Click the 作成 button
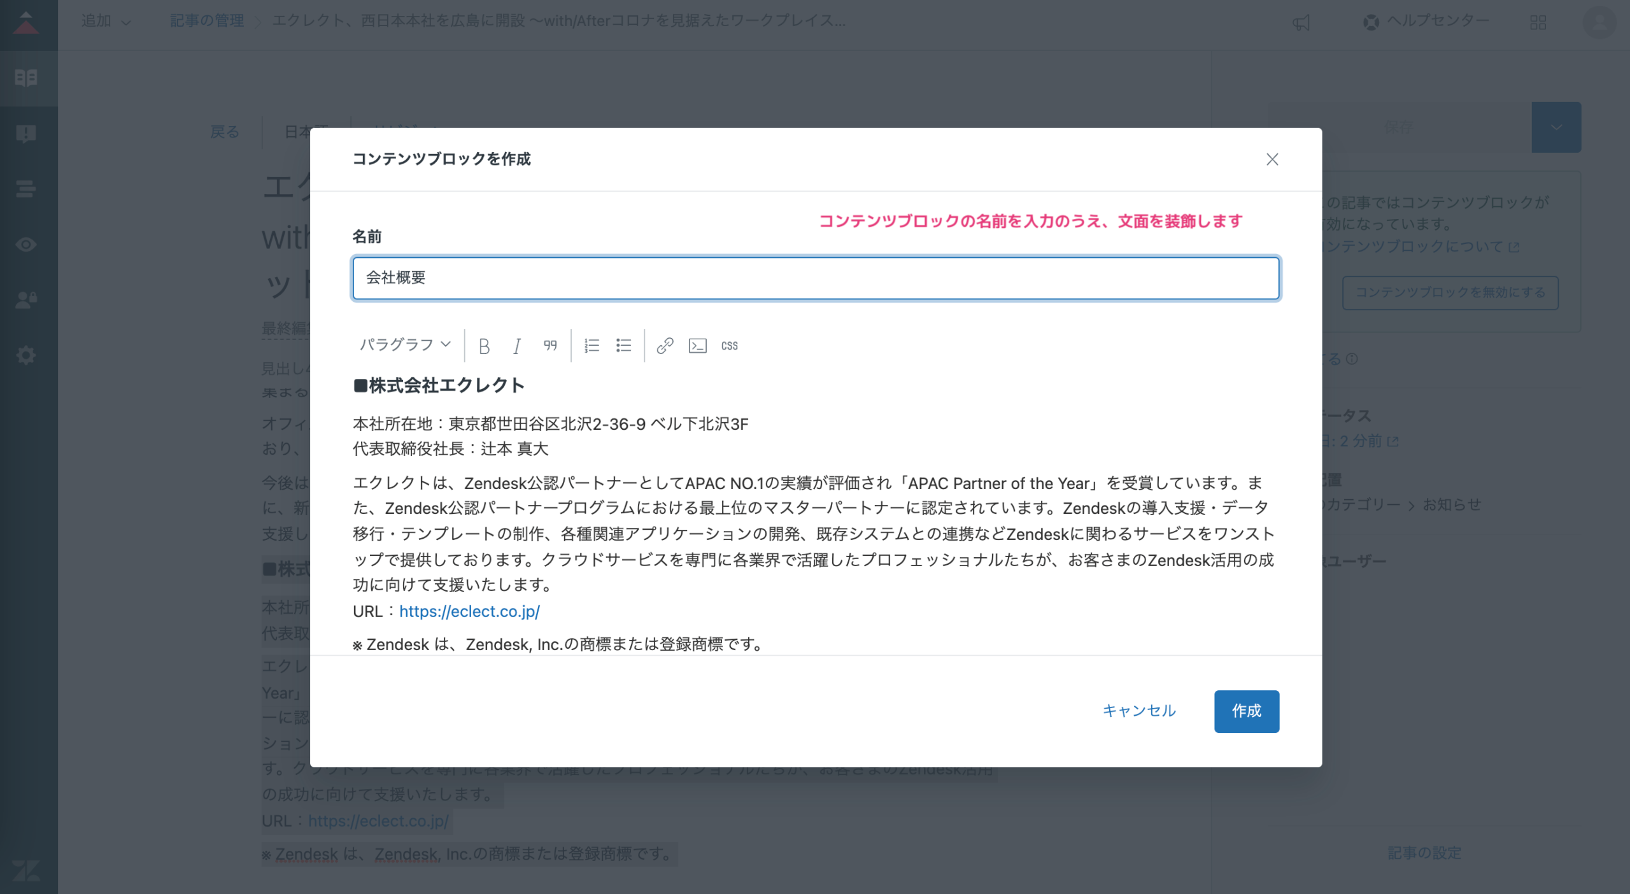The height and width of the screenshot is (894, 1630). pos(1246,711)
